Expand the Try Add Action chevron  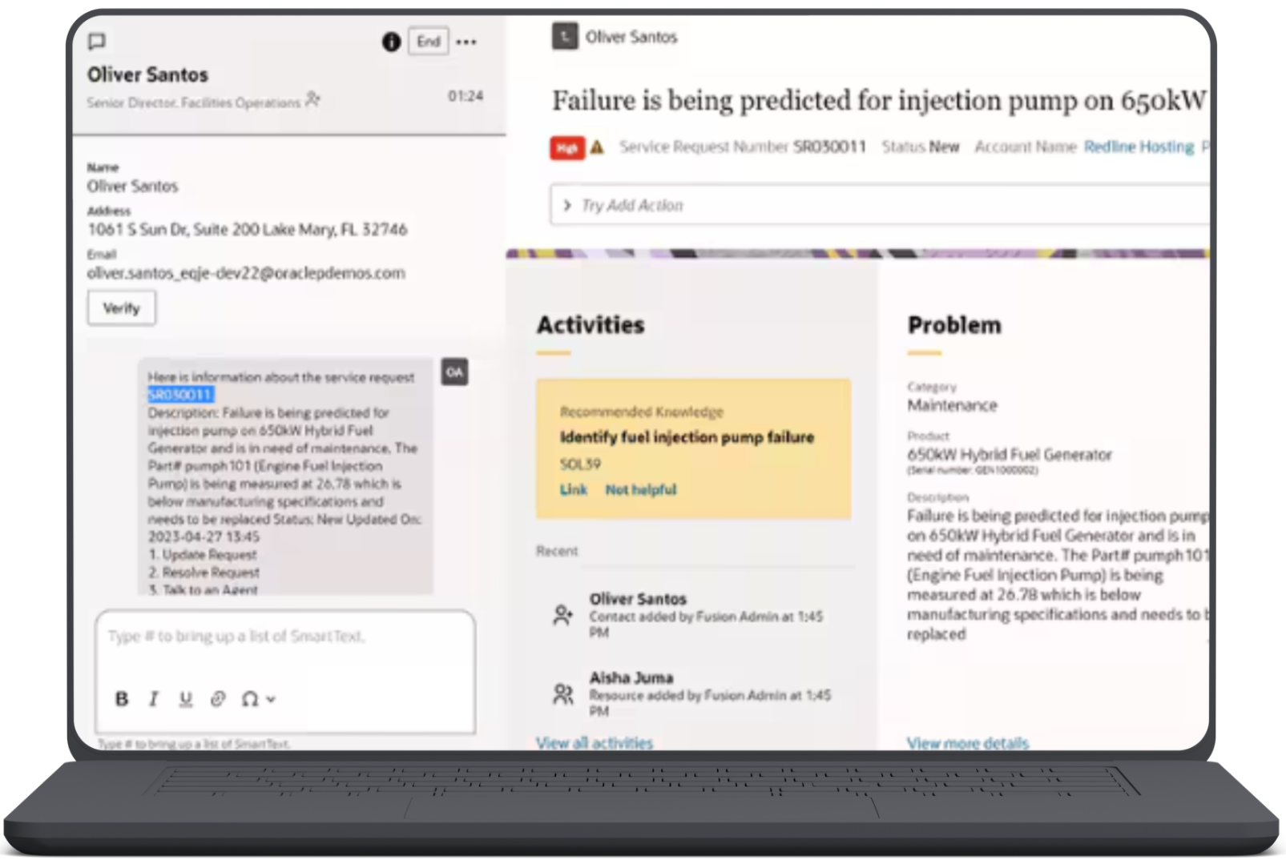567,206
